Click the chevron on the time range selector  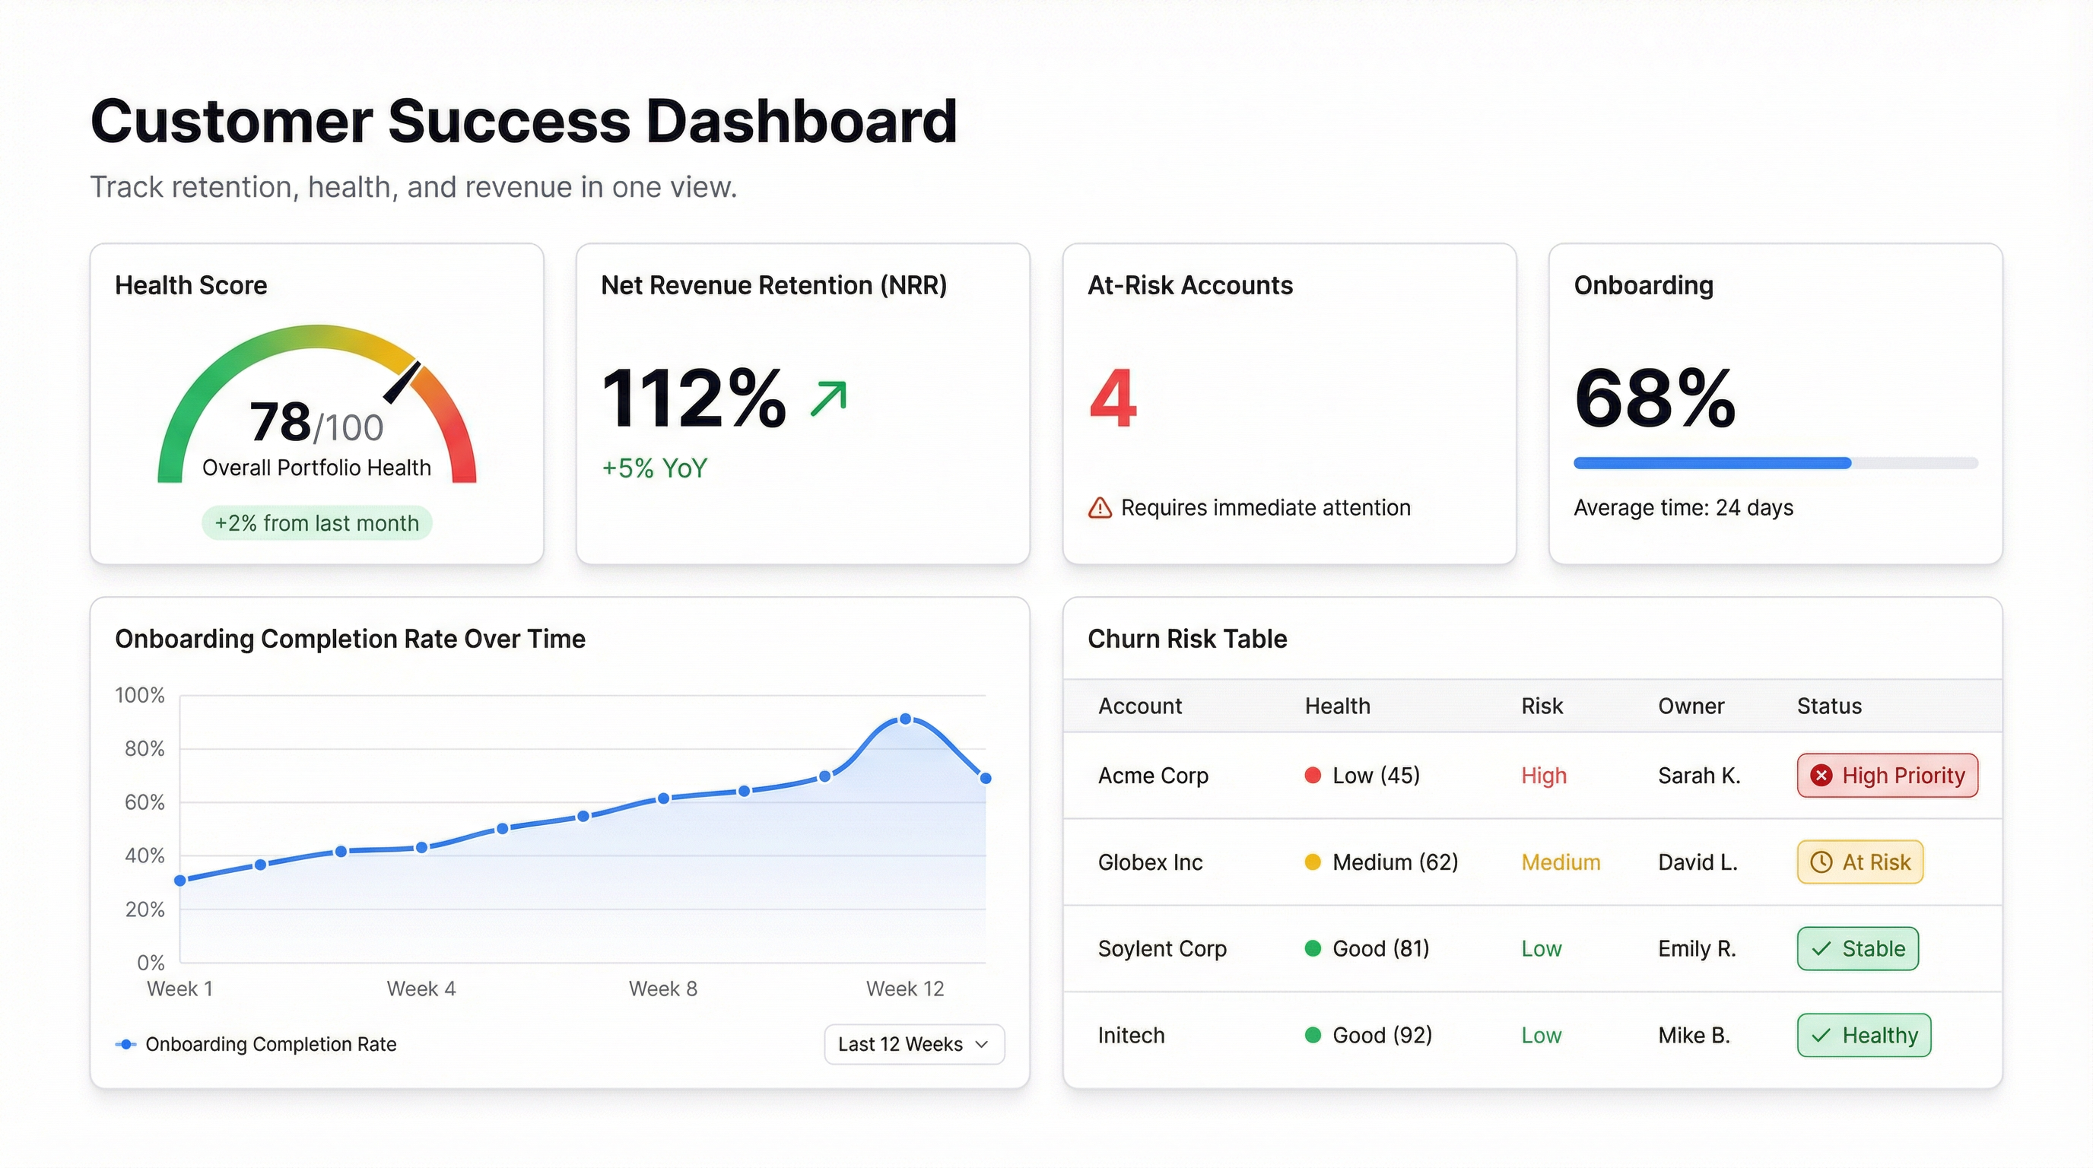click(x=980, y=1045)
